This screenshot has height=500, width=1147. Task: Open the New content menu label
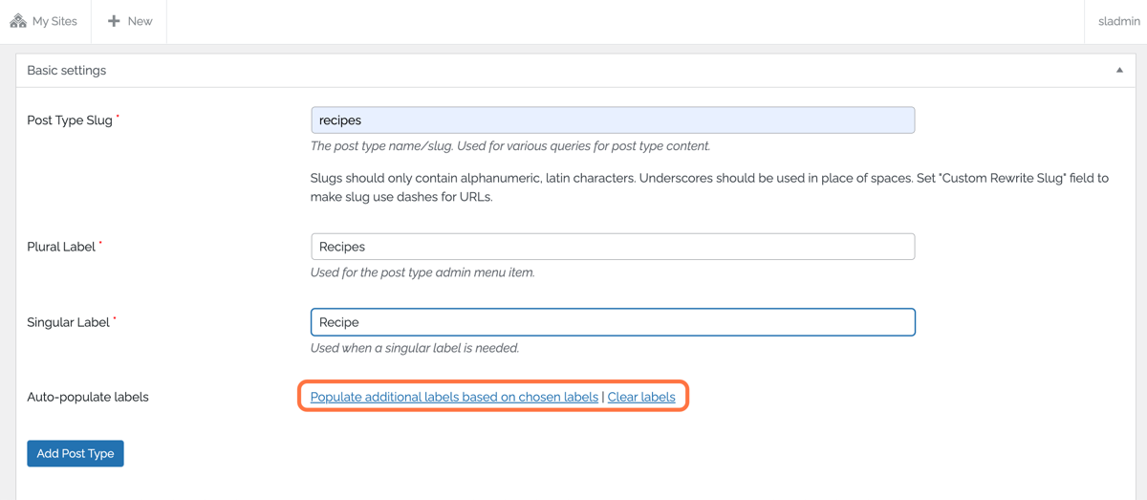[141, 21]
